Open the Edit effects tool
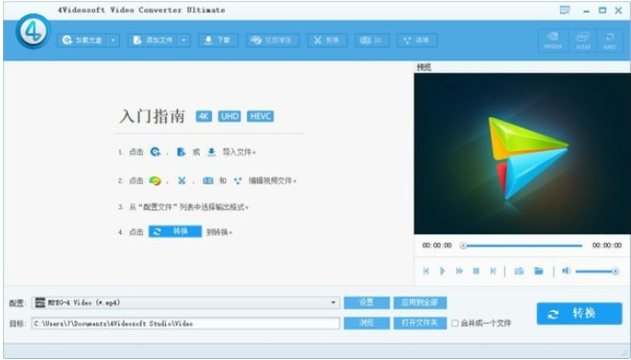The width and height of the screenshot is (631, 360). click(417, 40)
